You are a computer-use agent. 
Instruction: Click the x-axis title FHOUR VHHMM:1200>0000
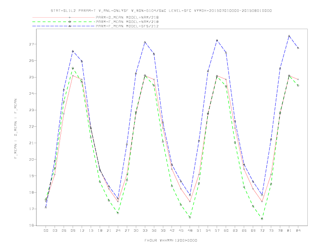(171, 240)
